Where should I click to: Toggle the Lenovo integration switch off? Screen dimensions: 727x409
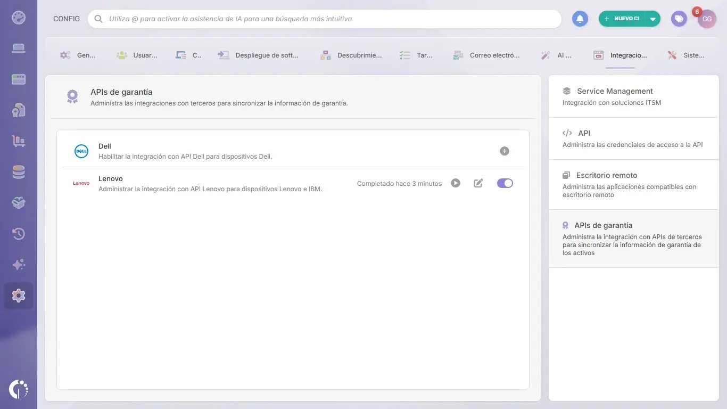pos(505,183)
